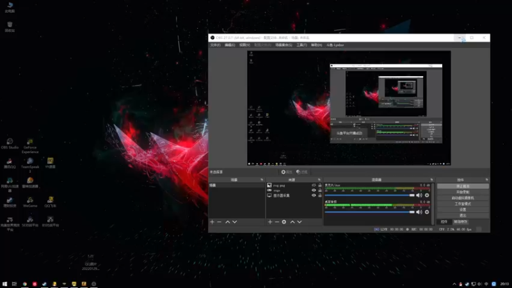Toggle visibility eye of the png source
The image size is (512, 288).
(314, 185)
